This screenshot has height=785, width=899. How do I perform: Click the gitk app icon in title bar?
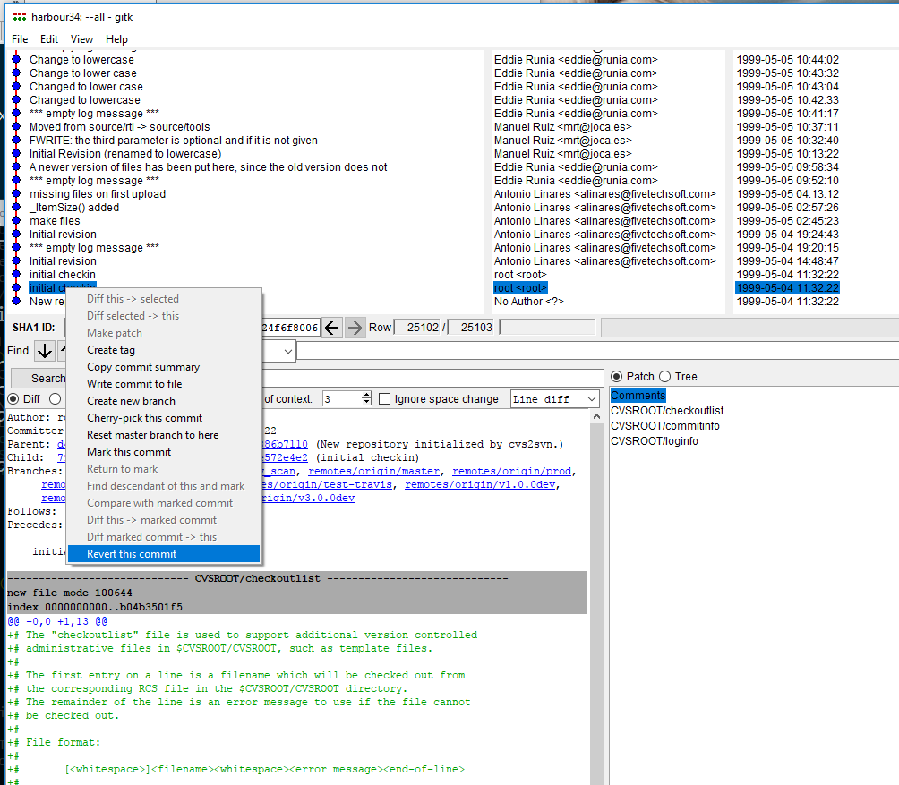tap(19, 17)
